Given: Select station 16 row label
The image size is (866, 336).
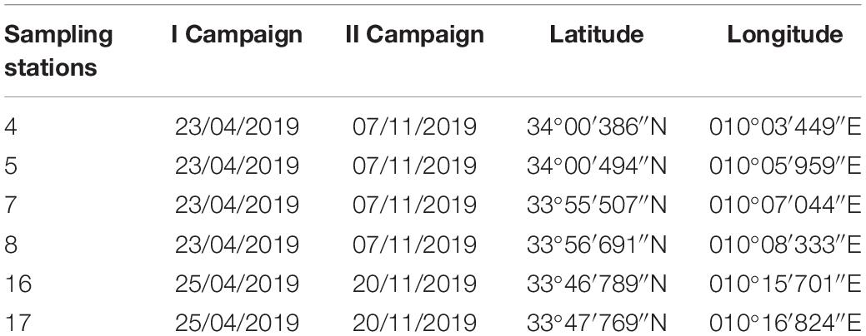Looking at the screenshot, I should click(x=18, y=283).
